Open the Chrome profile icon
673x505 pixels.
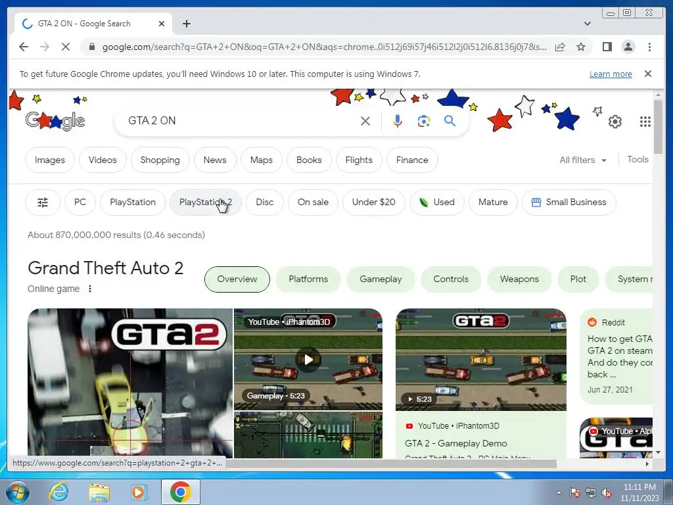tap(628, 47)
